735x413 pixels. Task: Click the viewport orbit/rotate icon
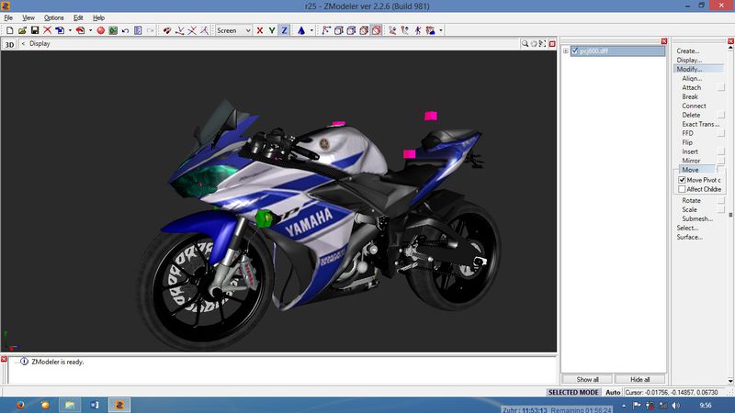(x=534, y=43)
